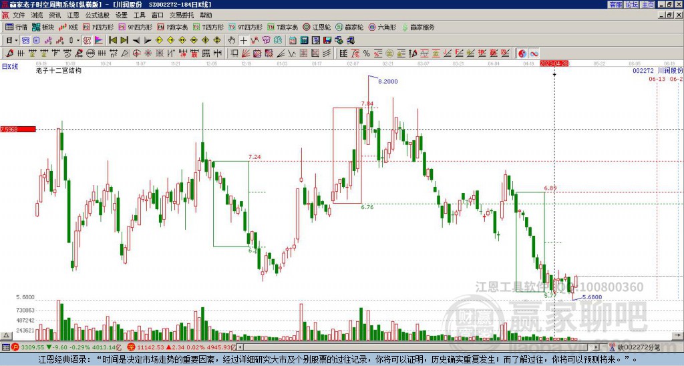Click 收002272分笔 status entry
The height and width of the screenshot is (366, 684).
[639, 347]
